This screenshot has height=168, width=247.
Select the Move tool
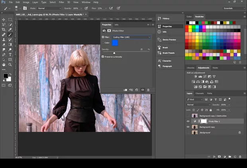[4, 19]
